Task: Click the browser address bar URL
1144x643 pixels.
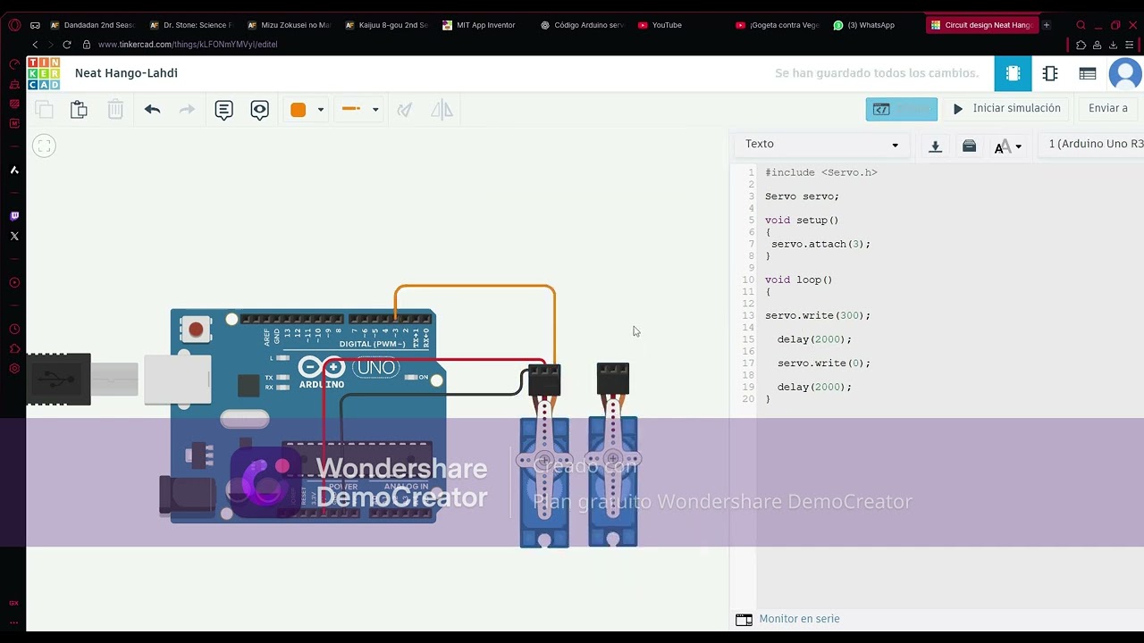Action: (188, 45)
